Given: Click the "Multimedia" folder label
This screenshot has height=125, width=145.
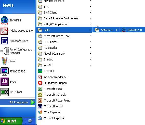Looking at the screenshot, I should tap(50, 48).
